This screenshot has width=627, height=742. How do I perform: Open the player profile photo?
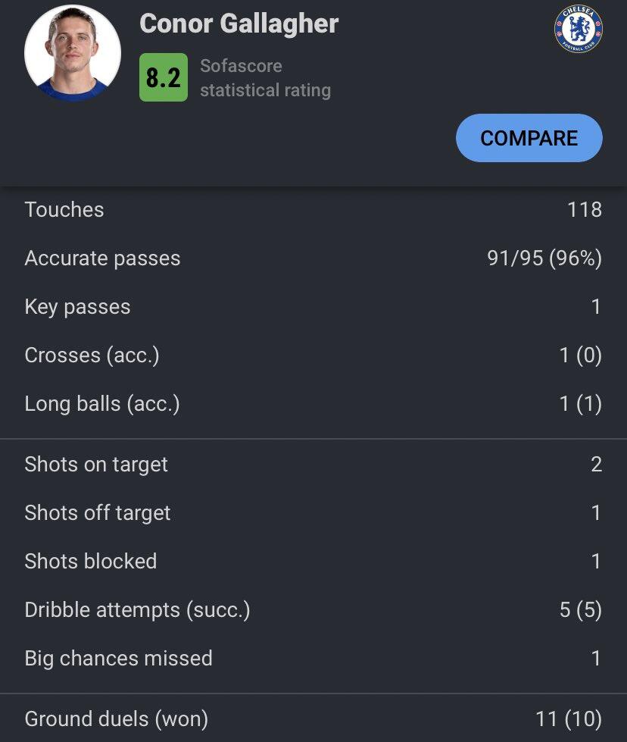point(73,55)
